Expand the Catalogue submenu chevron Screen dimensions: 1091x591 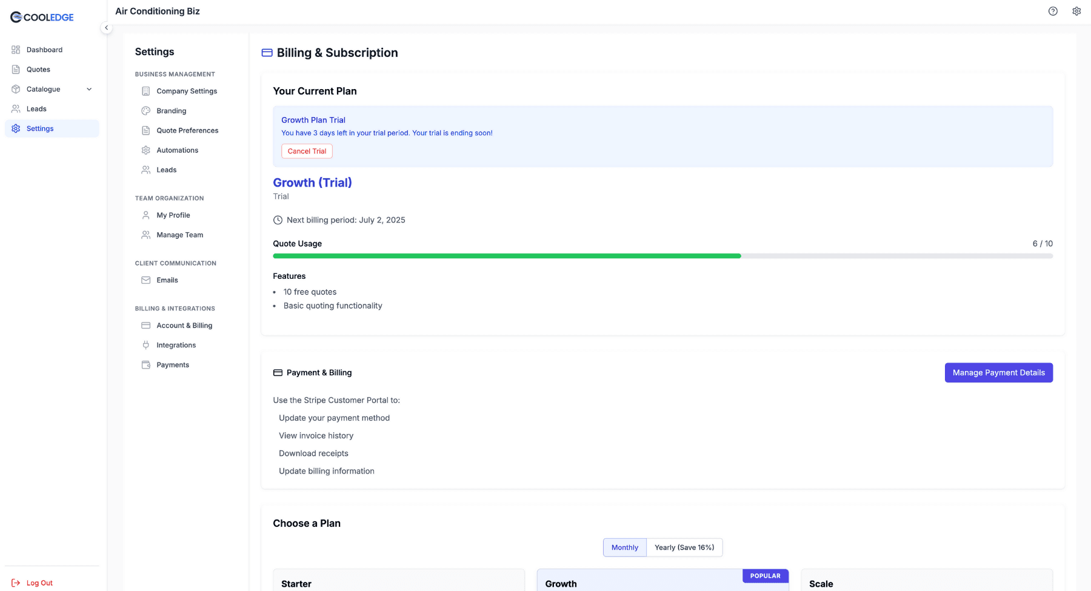(89, 89)
